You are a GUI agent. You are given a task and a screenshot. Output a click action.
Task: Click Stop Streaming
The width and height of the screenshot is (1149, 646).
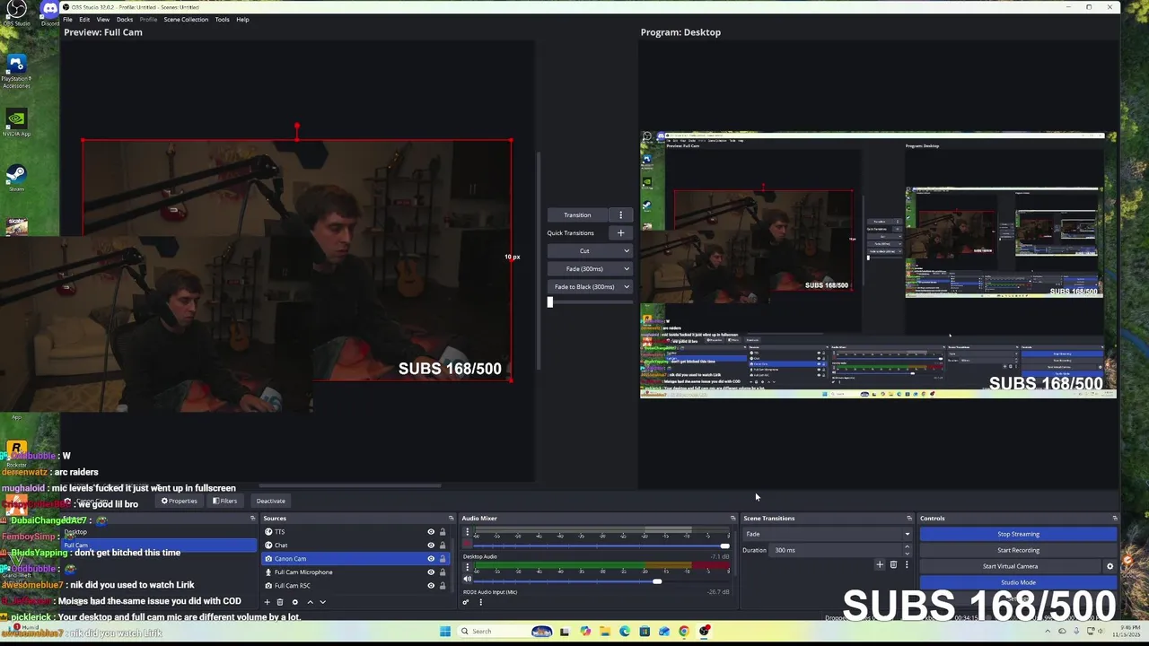[1018, 534]
